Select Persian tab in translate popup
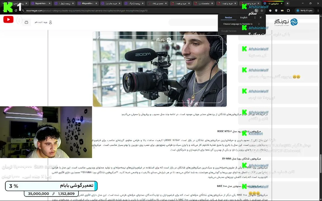Viewport: 322px width, 201px height. coord(228,18)
